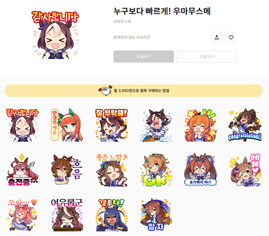
Task: Click the grey 구매하기 purchase button
Action: [144, 57]
